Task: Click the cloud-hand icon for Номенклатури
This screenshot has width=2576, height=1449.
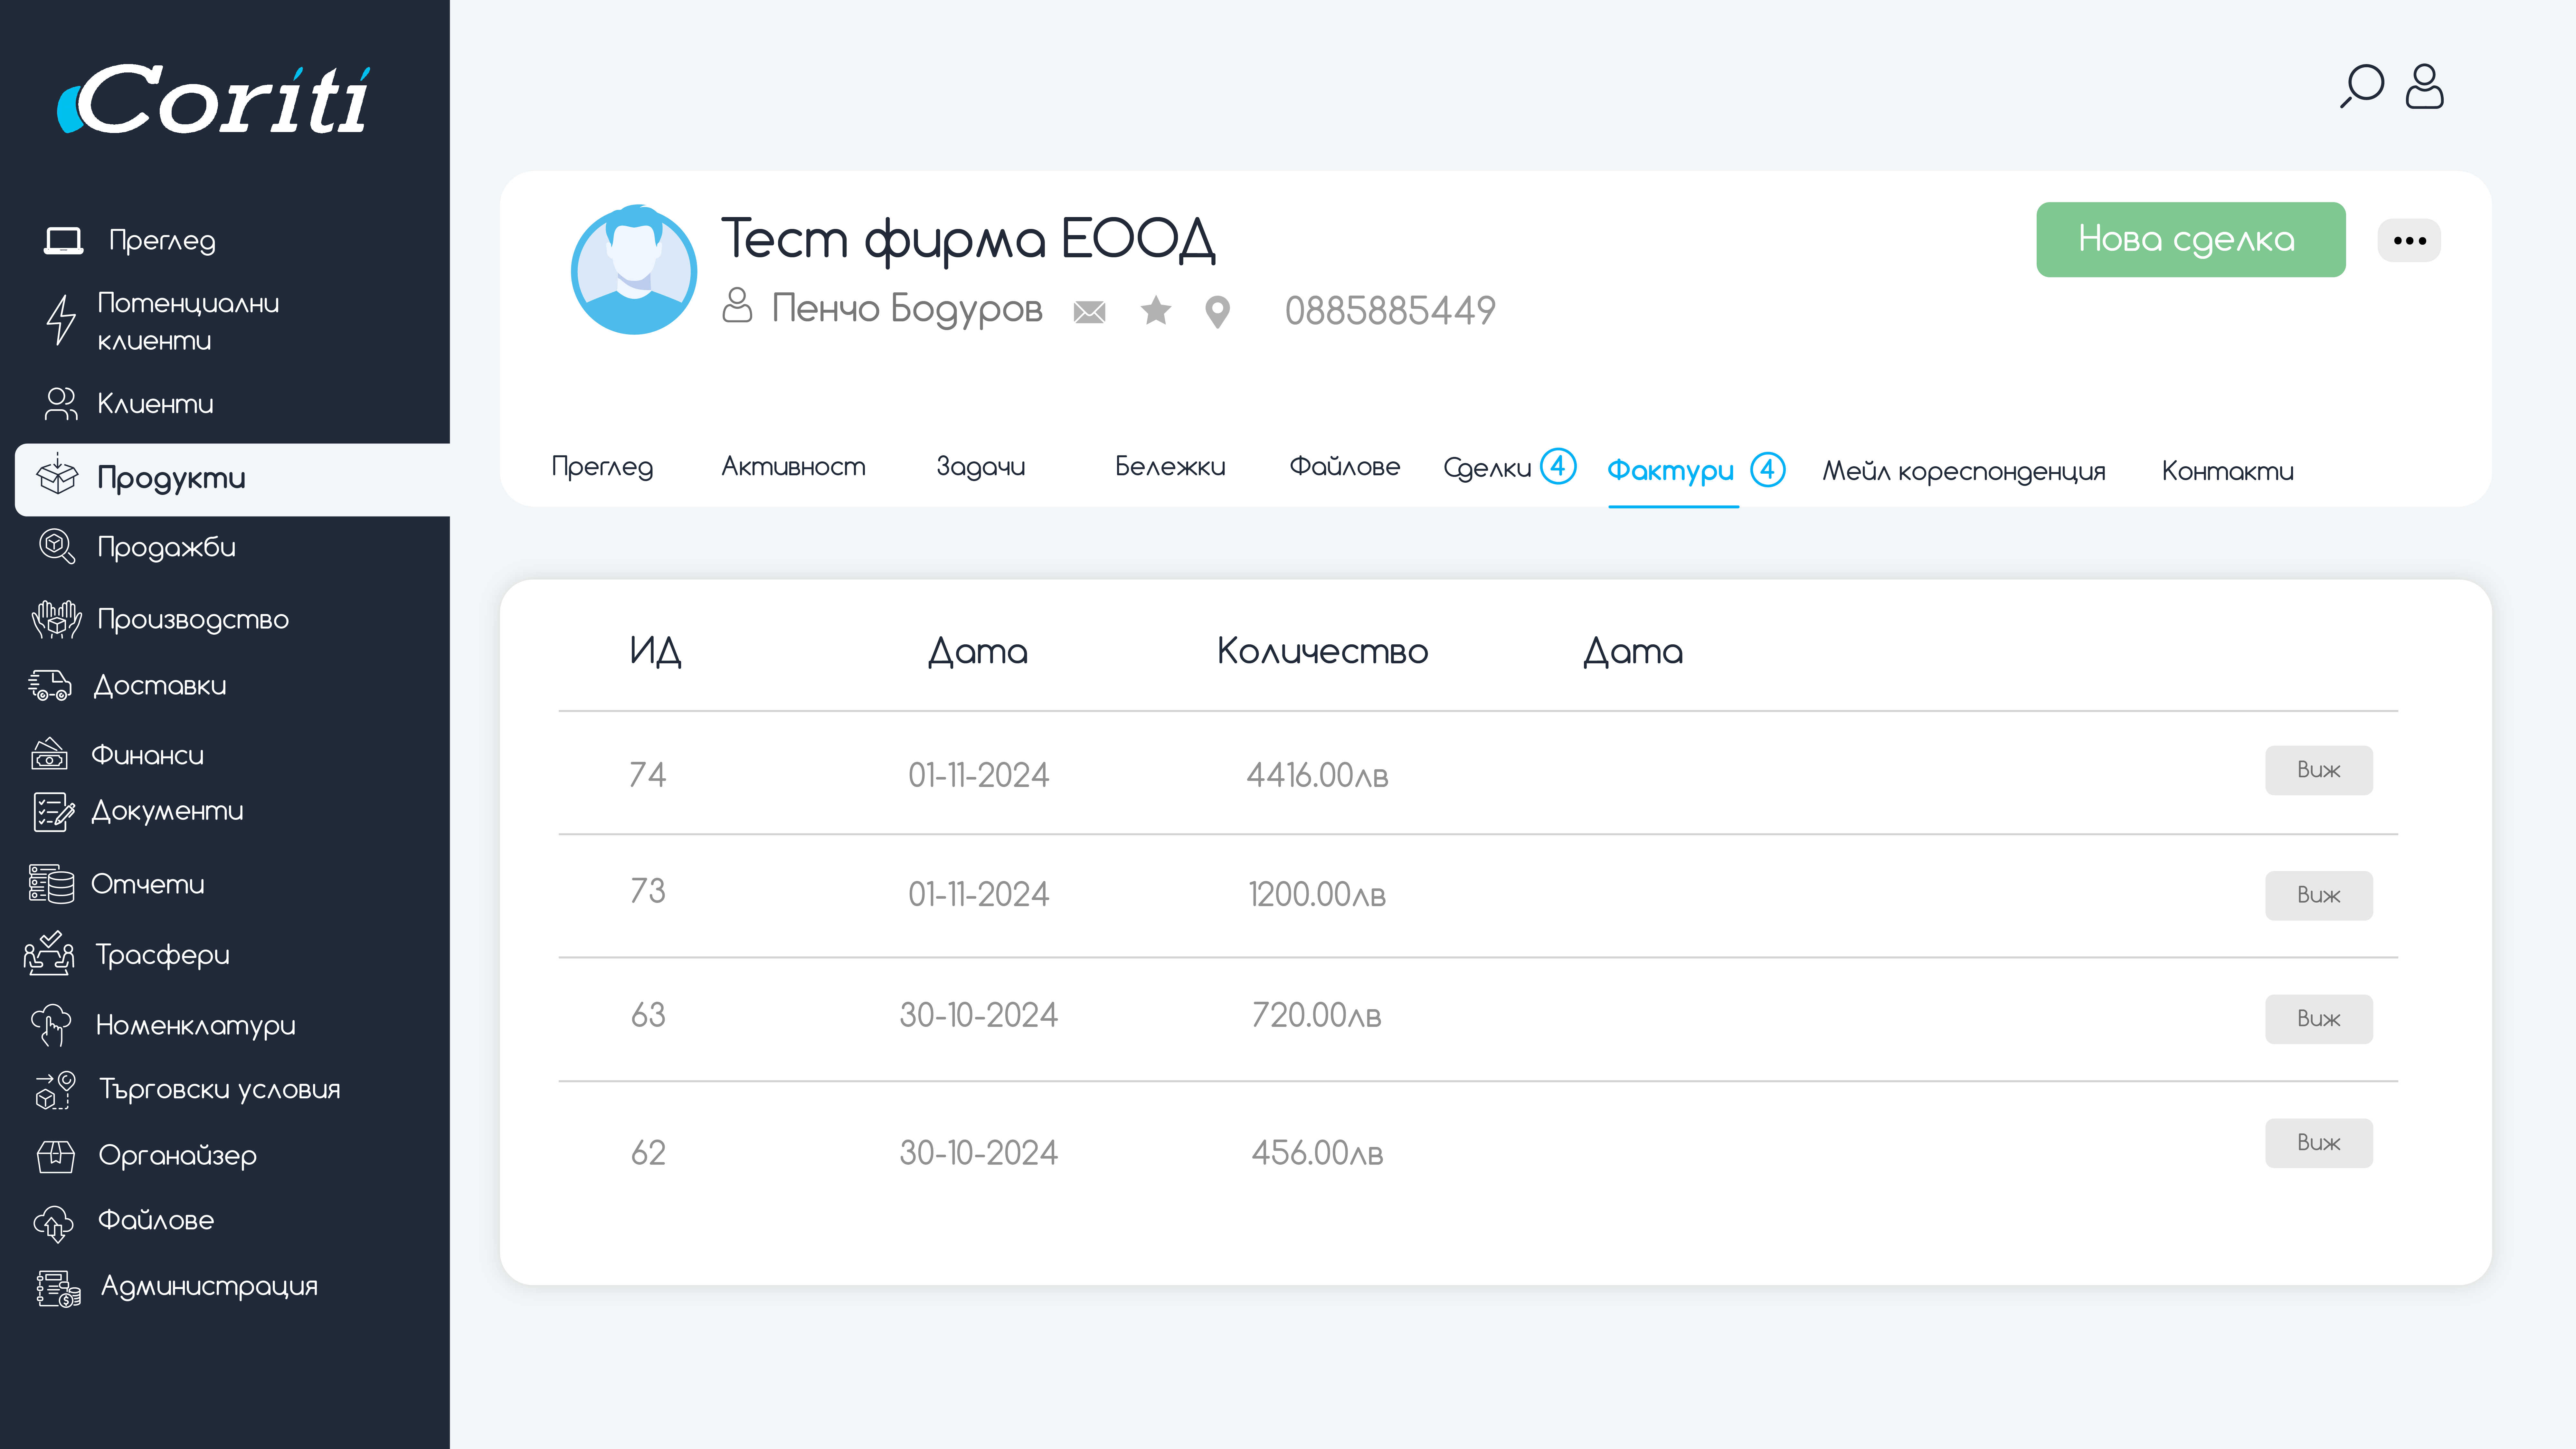Action: (x=51, y=1025)
